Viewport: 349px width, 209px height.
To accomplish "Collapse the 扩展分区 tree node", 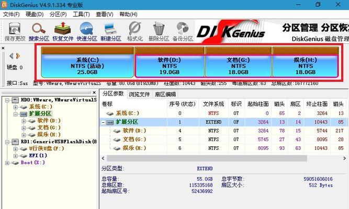I will 15,114.
